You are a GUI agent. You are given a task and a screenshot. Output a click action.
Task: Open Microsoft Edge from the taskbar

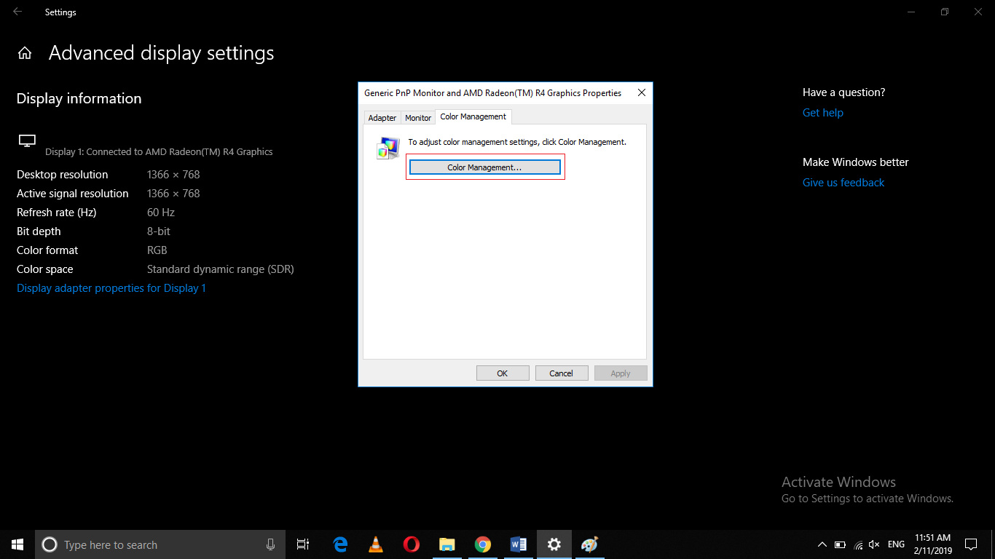pyautogui.click(x=339, y=544)
